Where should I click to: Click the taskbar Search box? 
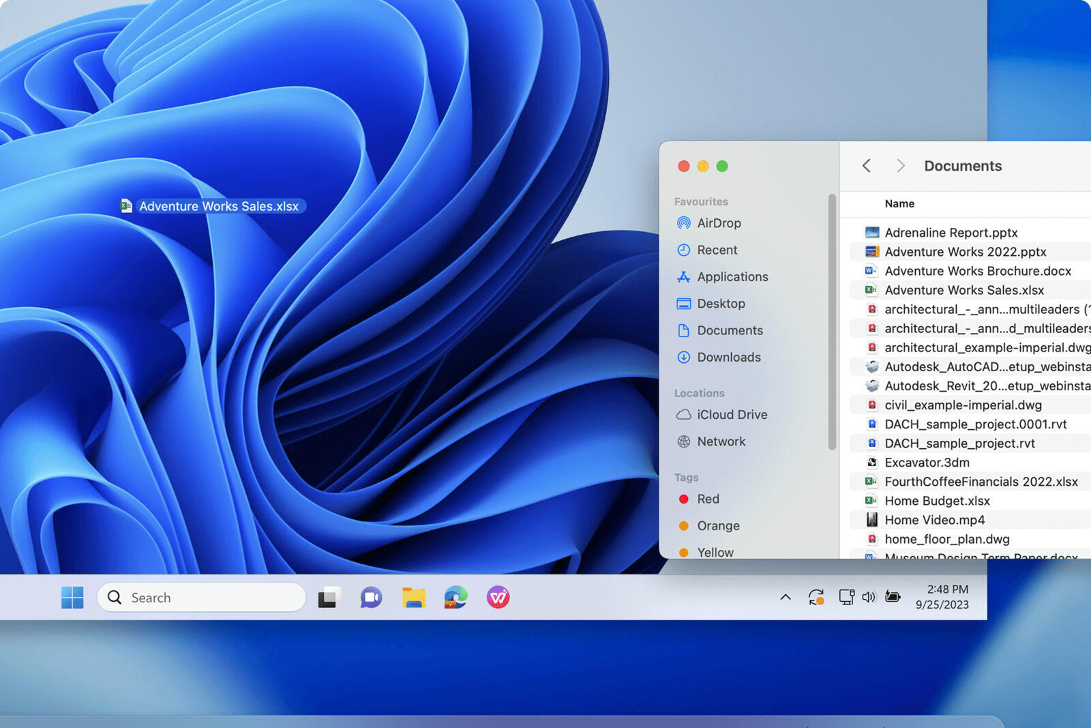pyautogui.click(x=202, y=598)
